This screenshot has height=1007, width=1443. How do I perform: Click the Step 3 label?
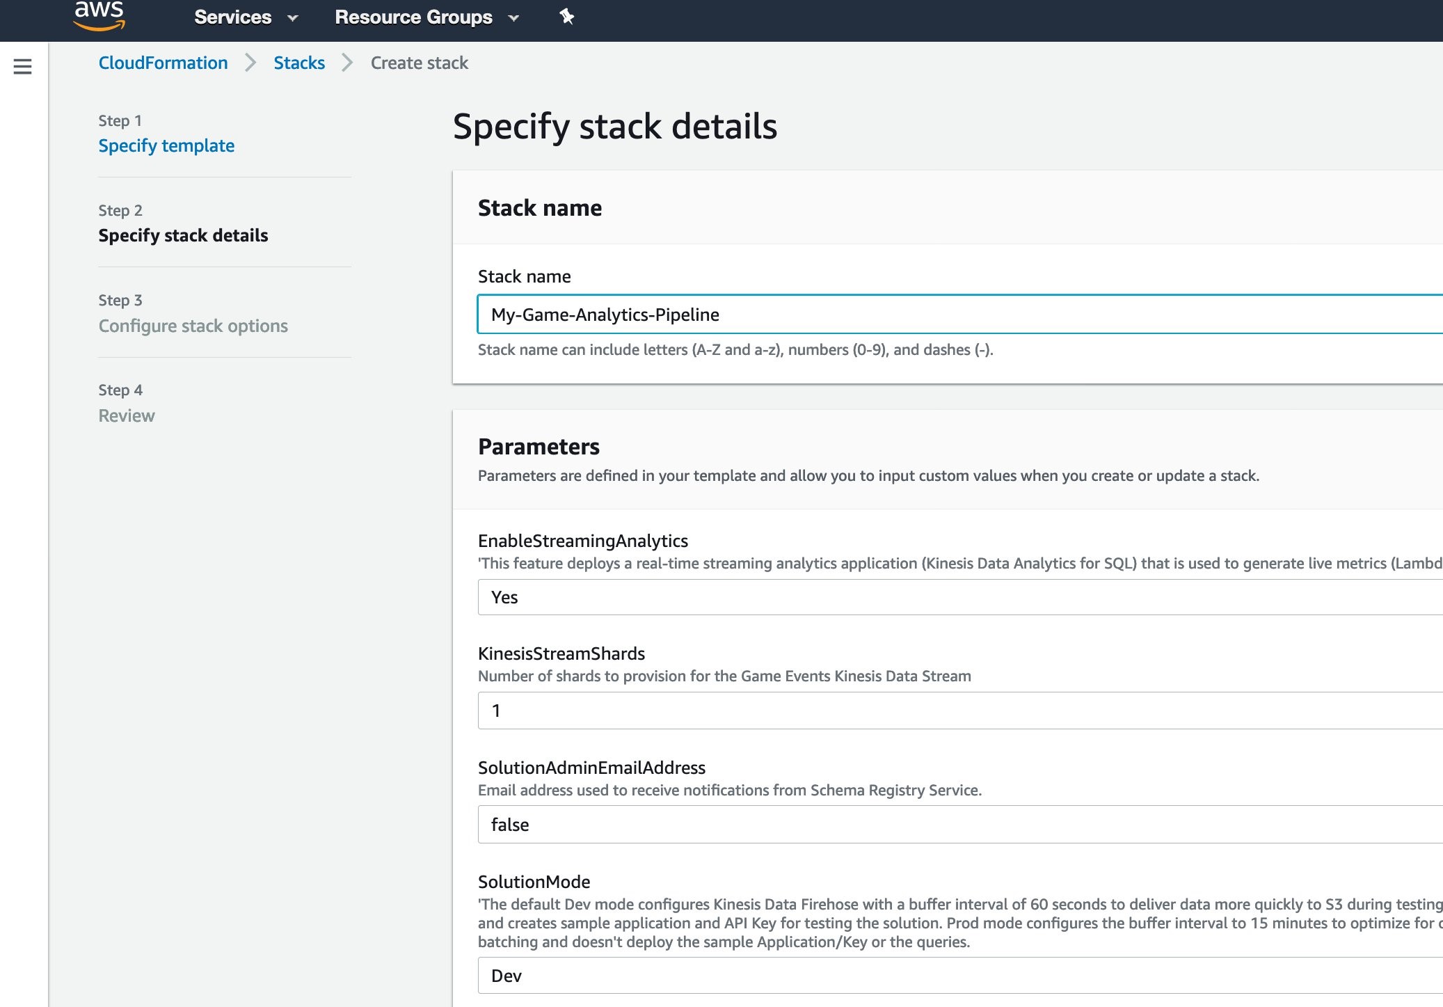click(120, 300)
